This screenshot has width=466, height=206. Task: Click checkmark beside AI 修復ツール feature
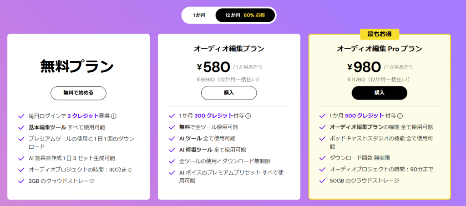pos(171,150)
